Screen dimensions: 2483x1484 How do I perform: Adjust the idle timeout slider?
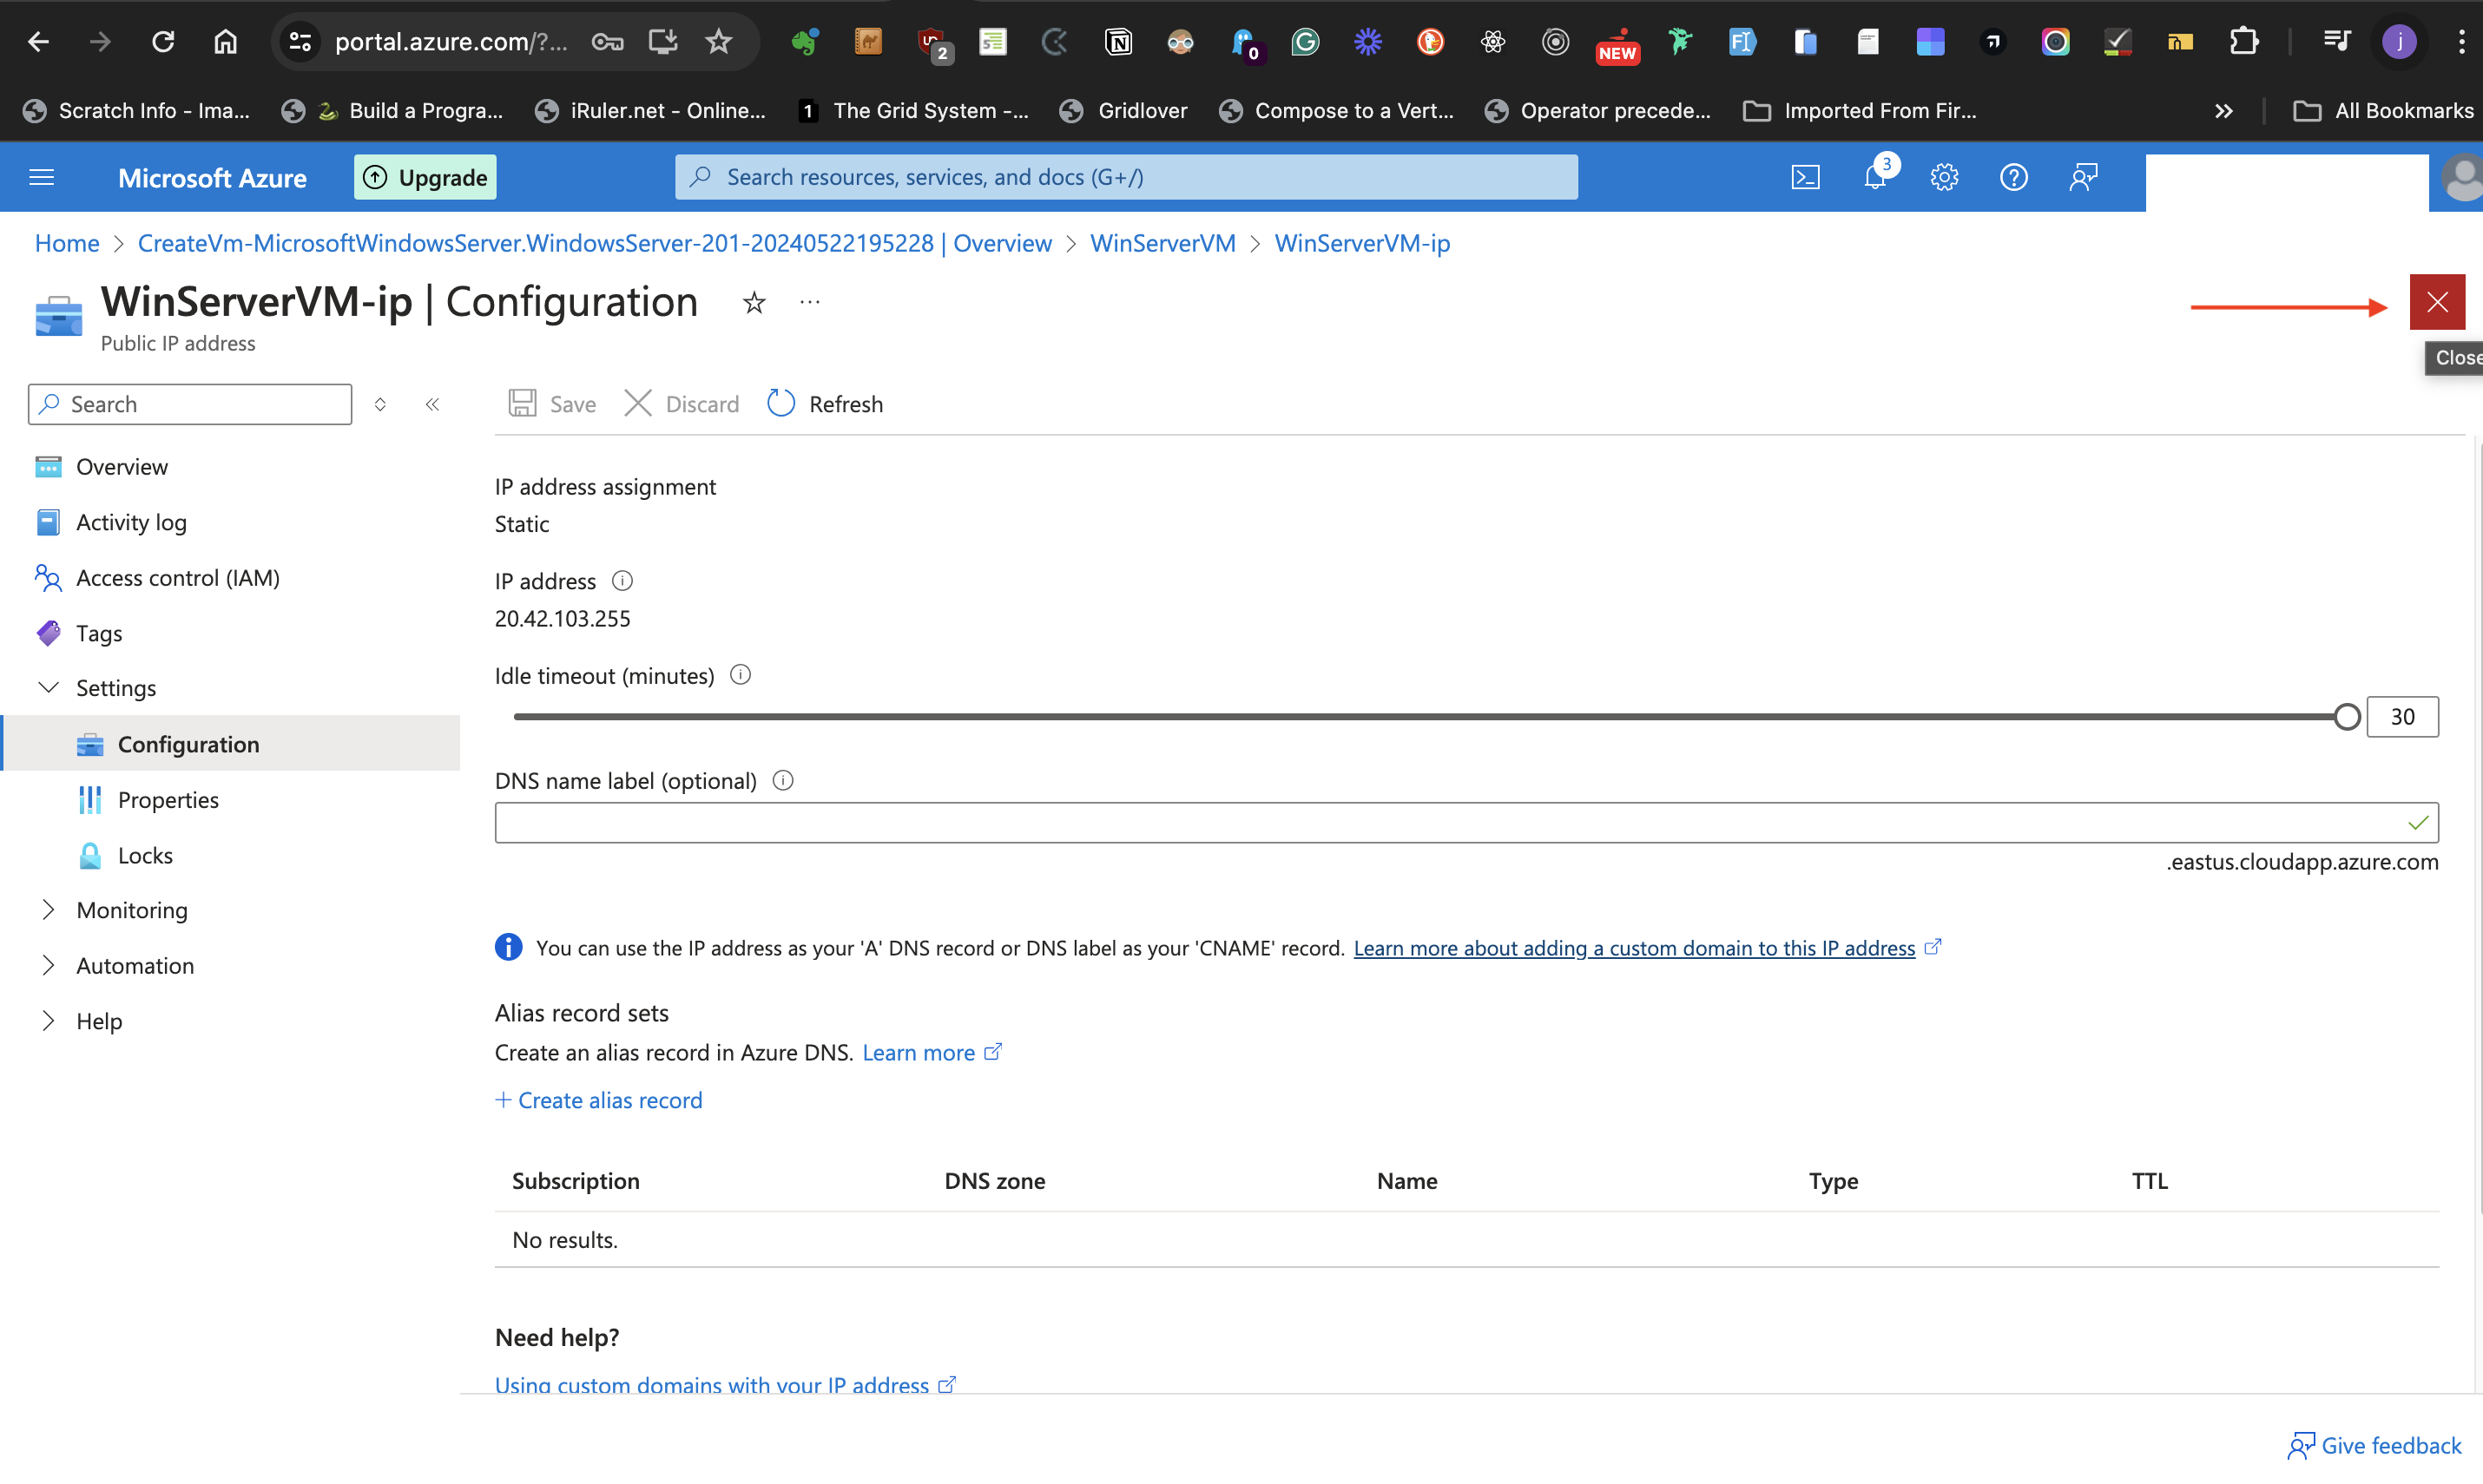2346,716
